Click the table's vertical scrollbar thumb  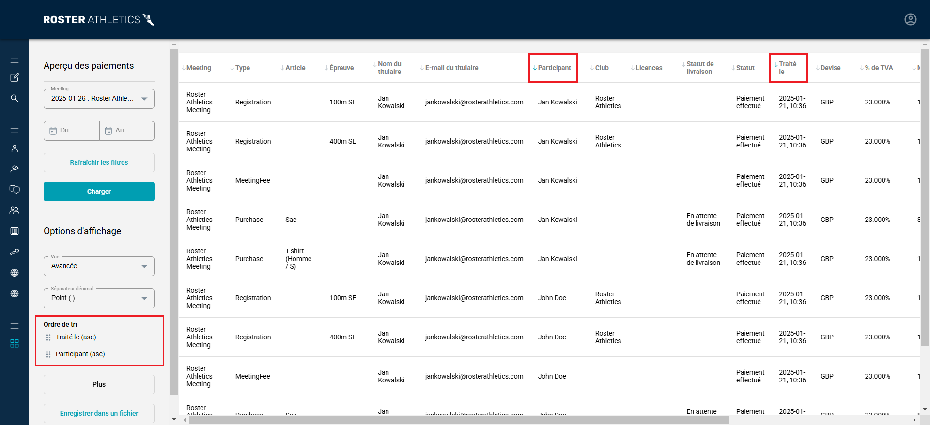(925, 197)
